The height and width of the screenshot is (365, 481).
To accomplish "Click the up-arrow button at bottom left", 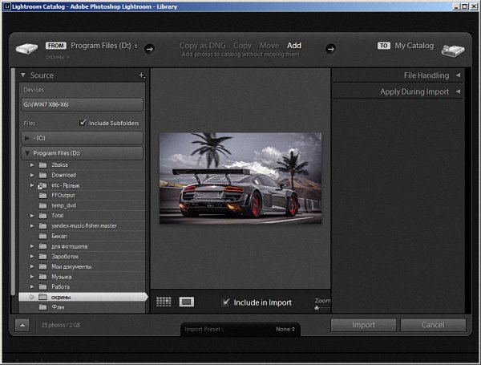I will click(23, 325).
